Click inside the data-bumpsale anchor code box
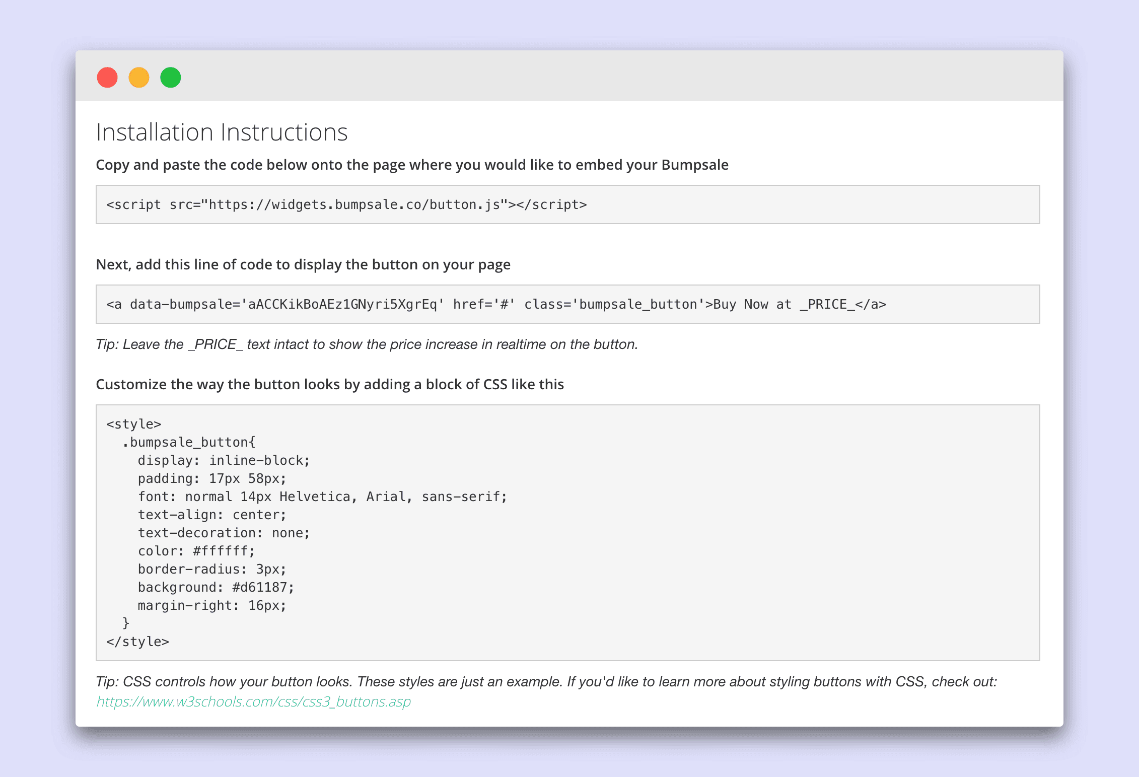Screen dimensions: 1139x777 pos(496,304)
